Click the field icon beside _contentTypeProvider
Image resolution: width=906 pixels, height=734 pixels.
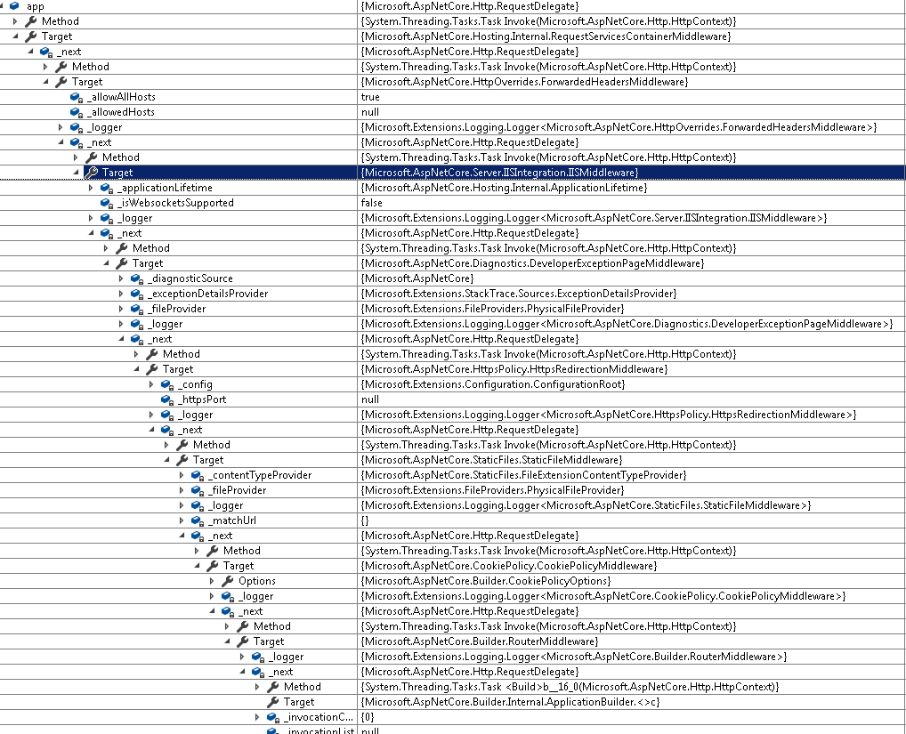pyautogui.click(x=198, y=475)
